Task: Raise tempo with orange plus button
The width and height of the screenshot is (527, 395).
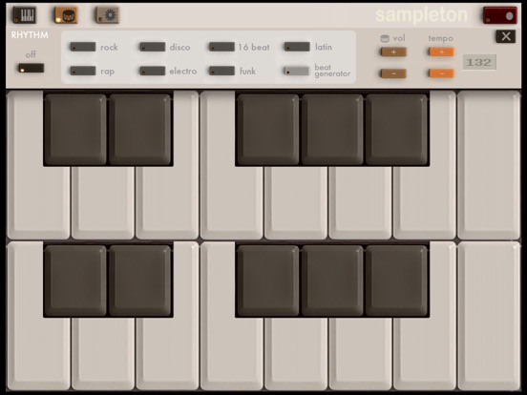Action: coord(442,52)
